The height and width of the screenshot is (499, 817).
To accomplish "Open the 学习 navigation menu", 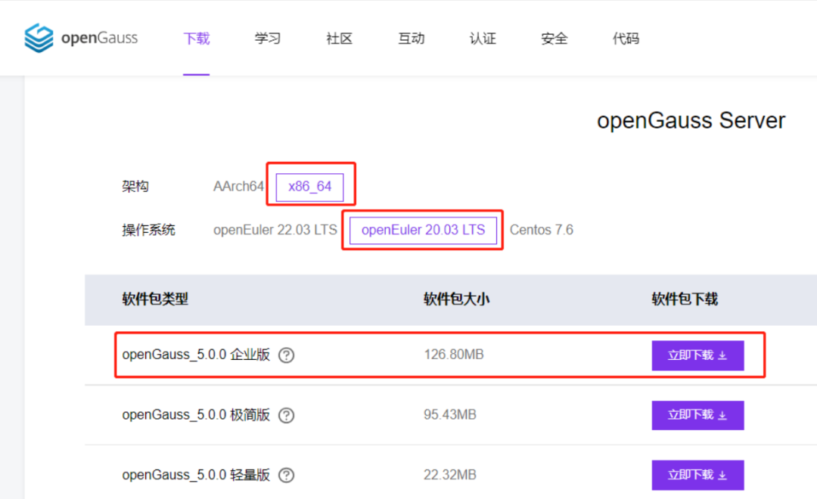I will tap(268, 39).
